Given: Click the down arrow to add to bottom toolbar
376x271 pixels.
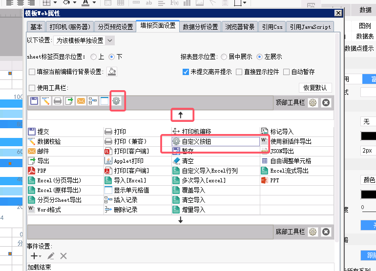Looking at the screenshot, I should (x=180, y=220).
